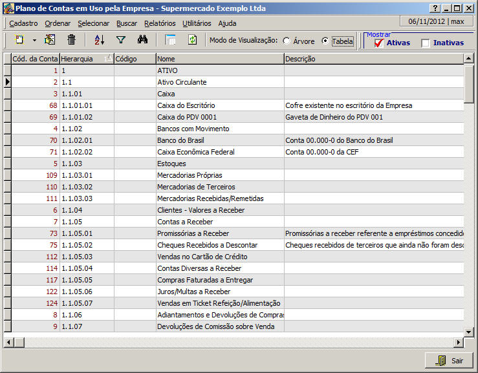Viewport: 478px width, 373px height.
Task: Click the A-Z sort icon
Action: [99, 40]
